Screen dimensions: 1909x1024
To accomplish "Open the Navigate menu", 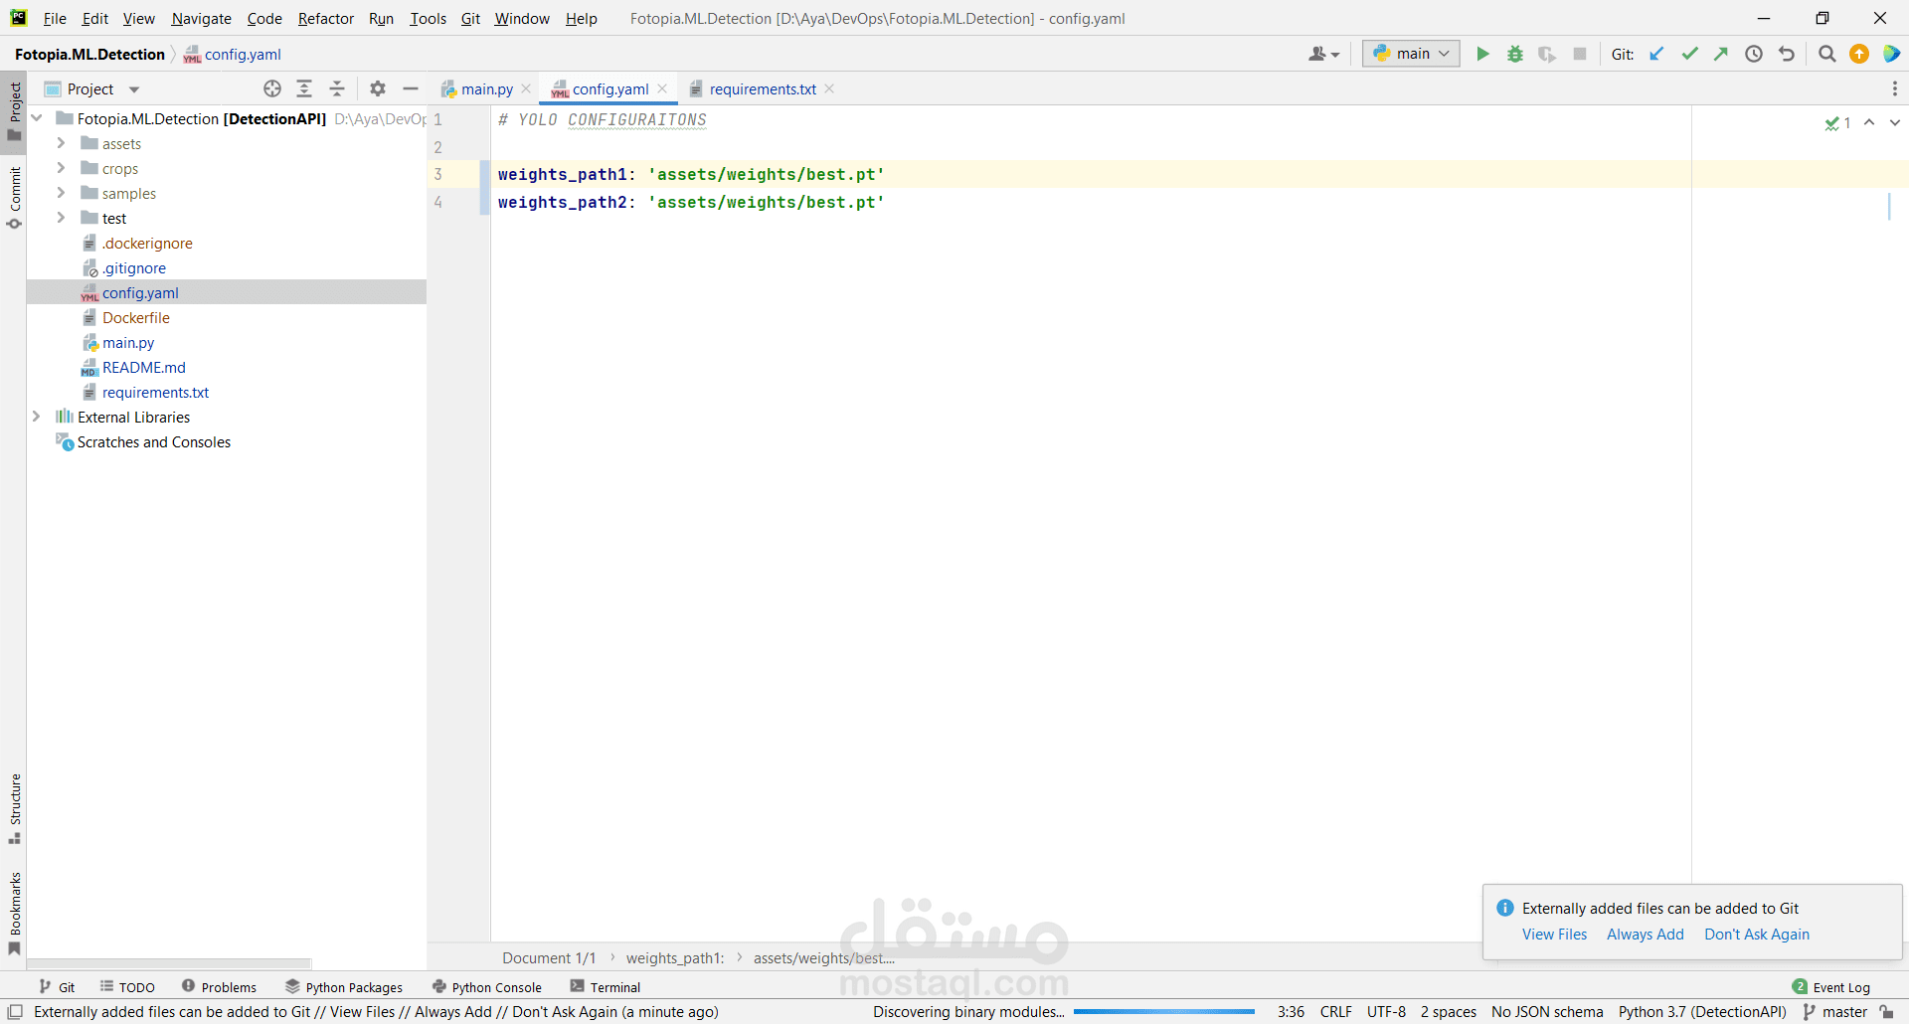I will click(201, 18).
